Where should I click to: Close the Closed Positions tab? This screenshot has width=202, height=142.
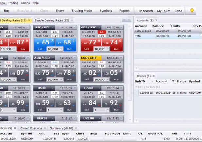coord(45,128)
